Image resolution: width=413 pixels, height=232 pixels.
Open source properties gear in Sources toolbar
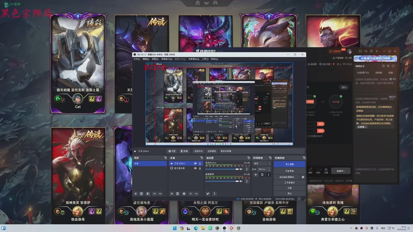click(x=184, y=193)
